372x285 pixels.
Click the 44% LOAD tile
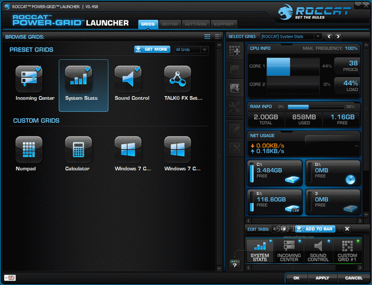pos(347,86)
